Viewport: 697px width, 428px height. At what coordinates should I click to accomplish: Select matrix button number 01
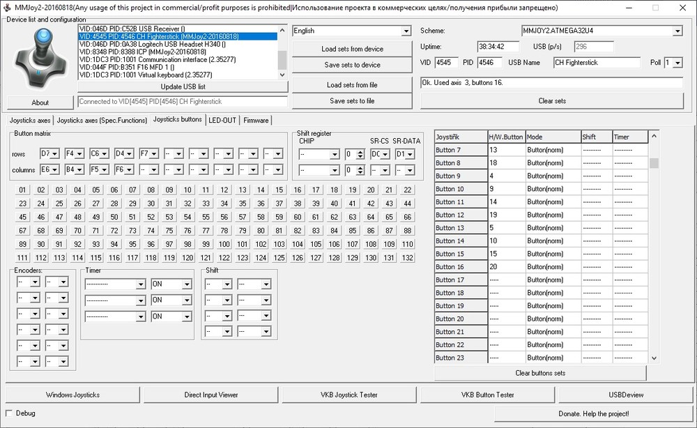coord(23,190)
